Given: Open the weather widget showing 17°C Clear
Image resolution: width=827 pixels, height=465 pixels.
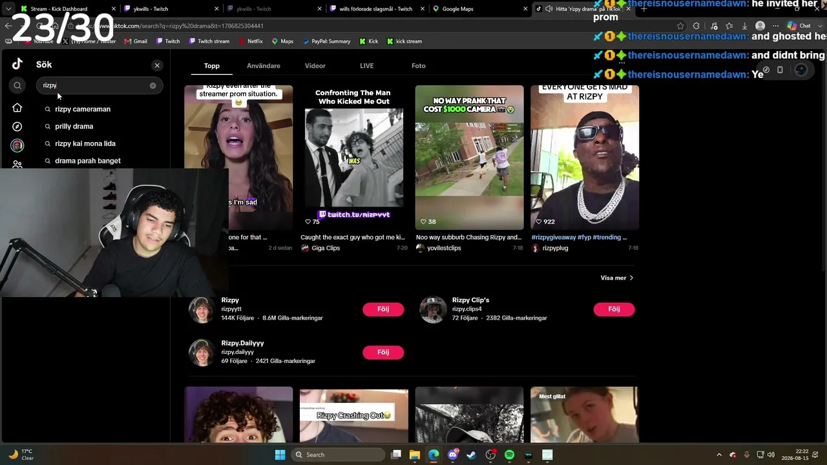Looking at the screenshot, I should point(21,455).
